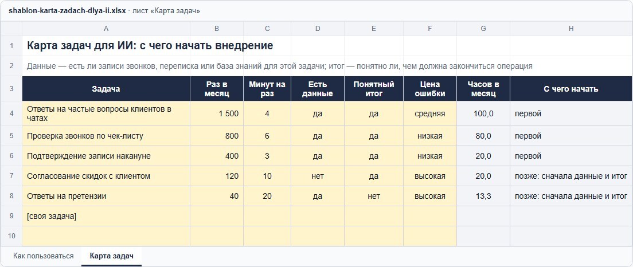Click «позже: сначала данные и итог» in the претензии row

click(x=571, y=197)
